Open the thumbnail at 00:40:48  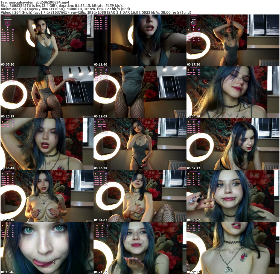[47, 144]
